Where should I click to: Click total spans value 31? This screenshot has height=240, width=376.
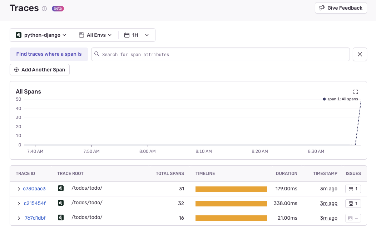[x=182, y=189]
